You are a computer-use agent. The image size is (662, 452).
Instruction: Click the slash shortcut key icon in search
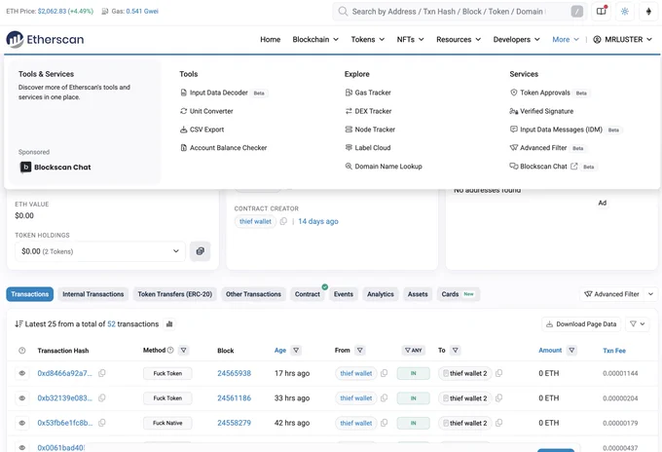[576, 12]
